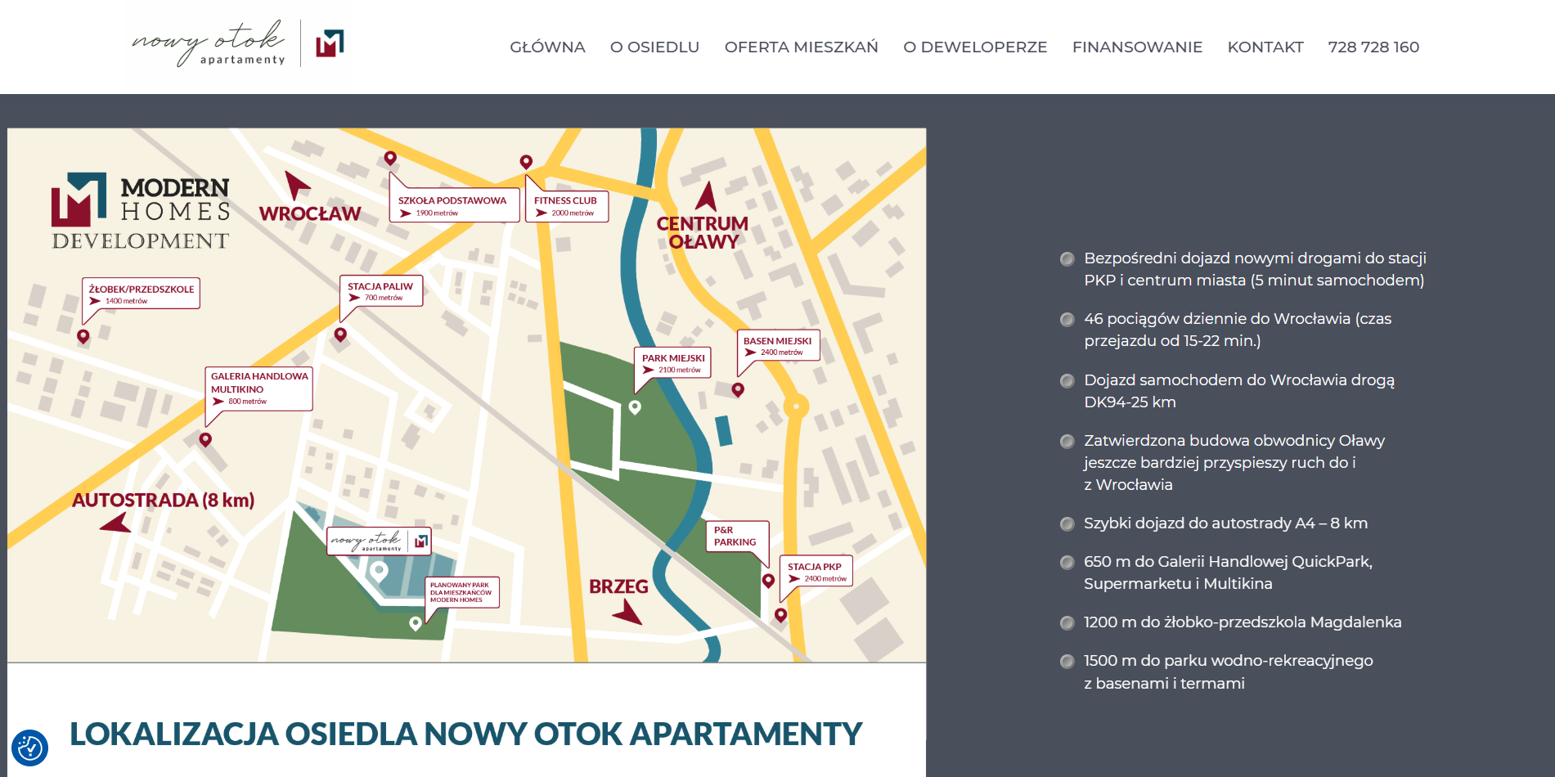The image size is (1555, 777).
Task: Open the GŁÓWNA menu item
Action: pos(547,47)
